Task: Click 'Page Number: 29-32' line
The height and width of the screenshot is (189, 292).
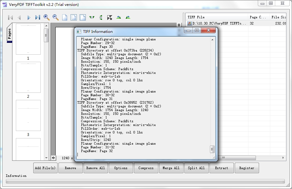Action: click(x=98, y=43)
